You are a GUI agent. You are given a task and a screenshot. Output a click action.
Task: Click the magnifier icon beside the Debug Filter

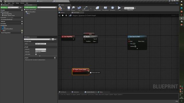(x=135, y=8)
